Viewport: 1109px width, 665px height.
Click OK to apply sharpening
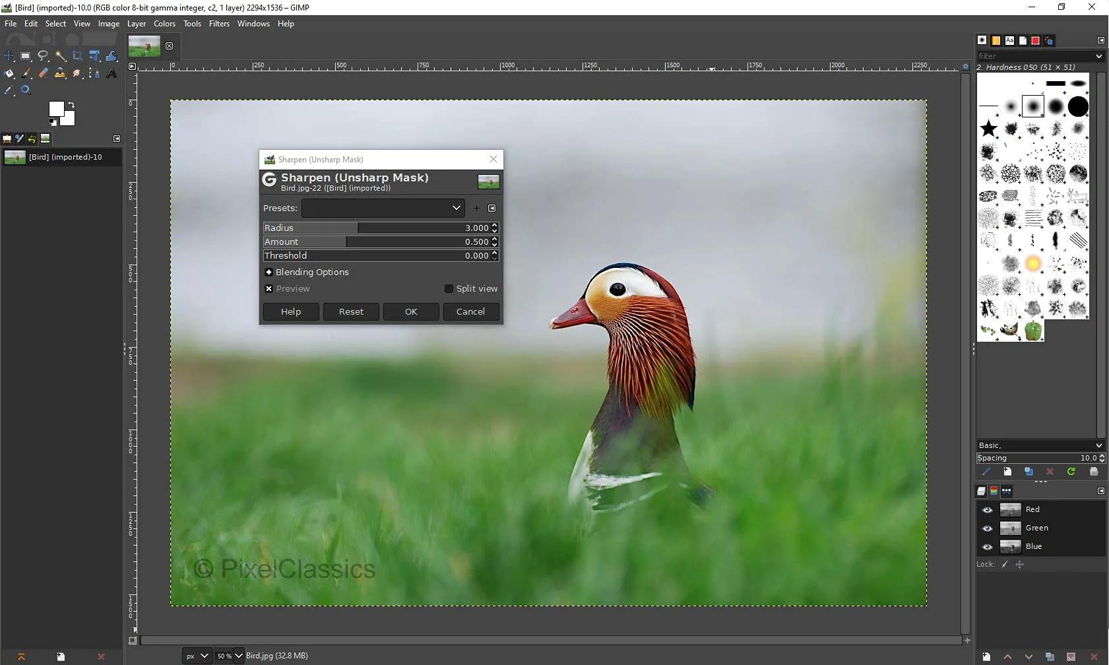[x=411, y=311]
